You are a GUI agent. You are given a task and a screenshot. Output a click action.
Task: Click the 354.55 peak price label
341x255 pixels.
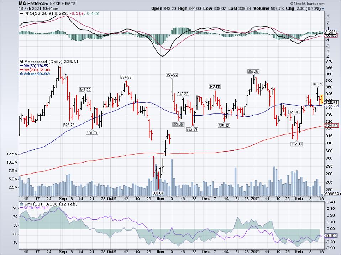click(x=126, y=77)
